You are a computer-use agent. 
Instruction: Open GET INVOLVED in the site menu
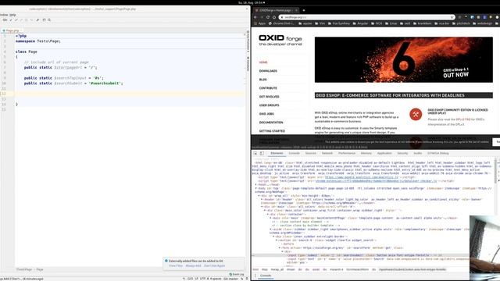coord(269,97)
